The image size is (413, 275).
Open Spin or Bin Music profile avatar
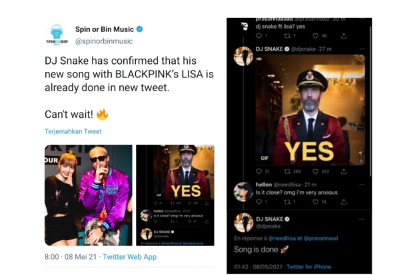click(58, 35)
